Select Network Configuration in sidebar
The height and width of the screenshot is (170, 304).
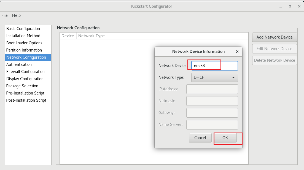click(26, 57)
